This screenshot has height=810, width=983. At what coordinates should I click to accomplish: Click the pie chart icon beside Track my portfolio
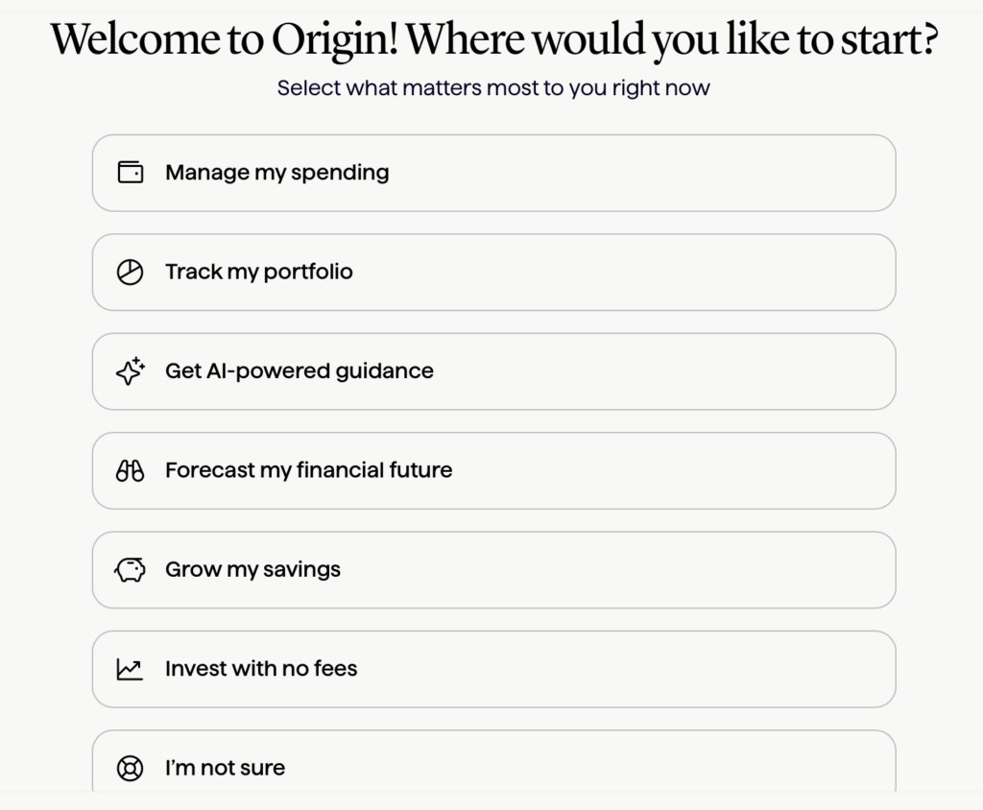tap(130, 272)
